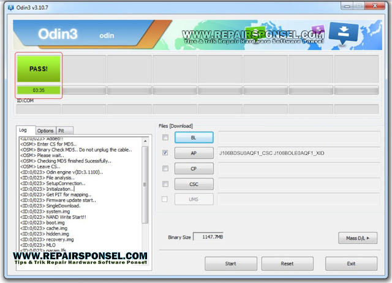Click the first ID:COM port box
392x283 pixels.
pos(39,109)
